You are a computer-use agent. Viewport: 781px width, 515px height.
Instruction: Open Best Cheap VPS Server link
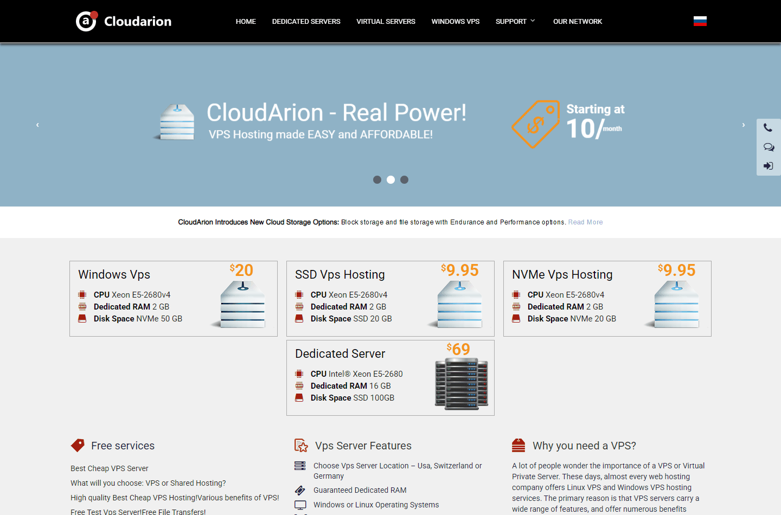(110, 468)
